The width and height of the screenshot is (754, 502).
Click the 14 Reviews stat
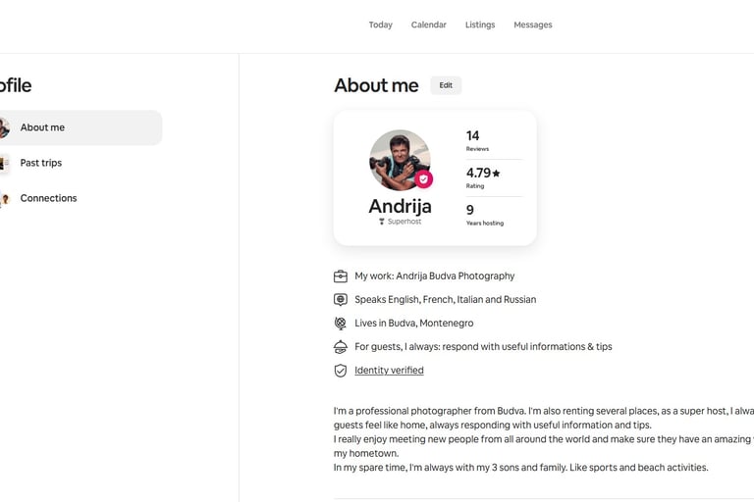(476, 140)
